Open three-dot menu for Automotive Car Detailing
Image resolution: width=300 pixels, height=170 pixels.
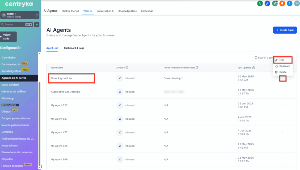[283, 92]
